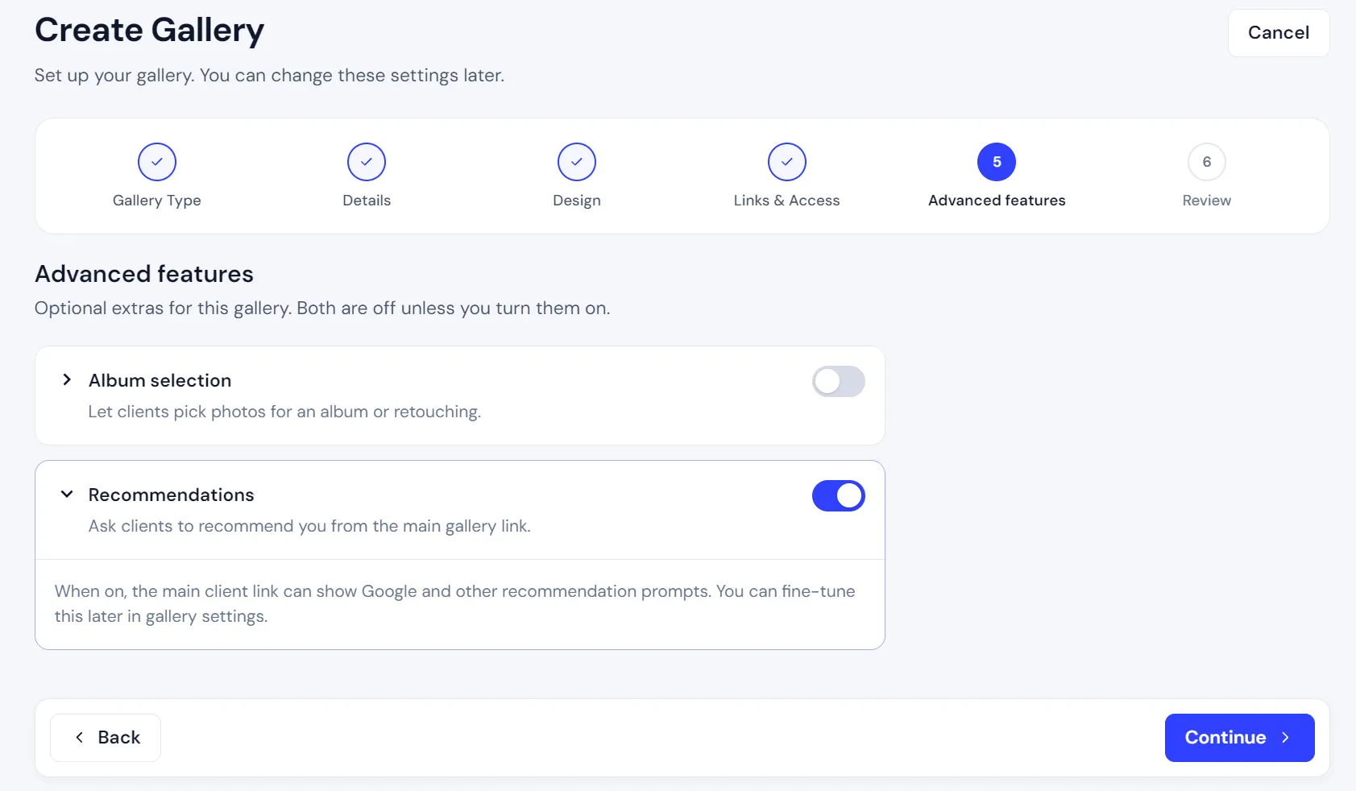
Task: Click the Recommendations title
Action: [x=171, y=495]
